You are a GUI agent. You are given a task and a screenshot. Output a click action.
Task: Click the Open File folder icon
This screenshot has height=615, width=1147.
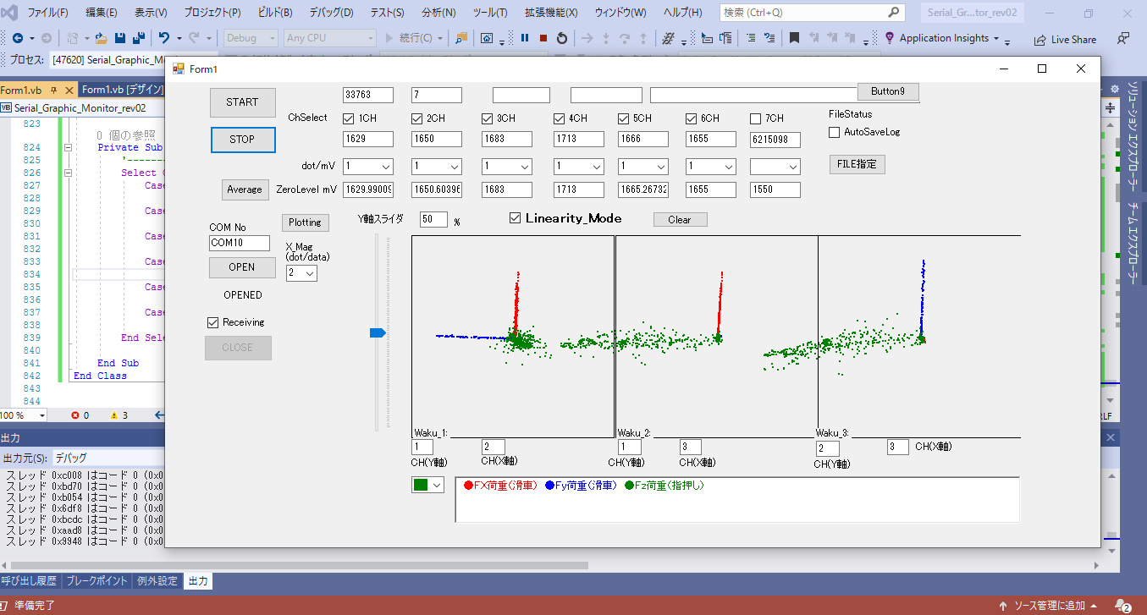(101, 38)
